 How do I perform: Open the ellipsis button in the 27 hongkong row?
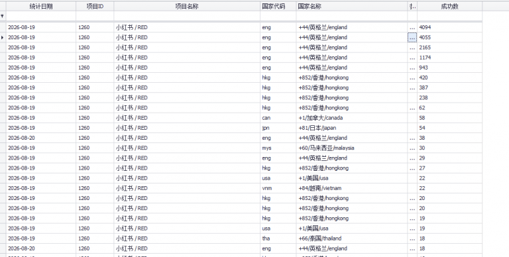413,168
